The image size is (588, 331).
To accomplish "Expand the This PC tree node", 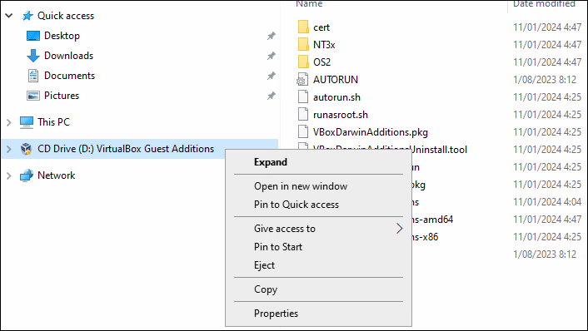I will tap(9, 122).
